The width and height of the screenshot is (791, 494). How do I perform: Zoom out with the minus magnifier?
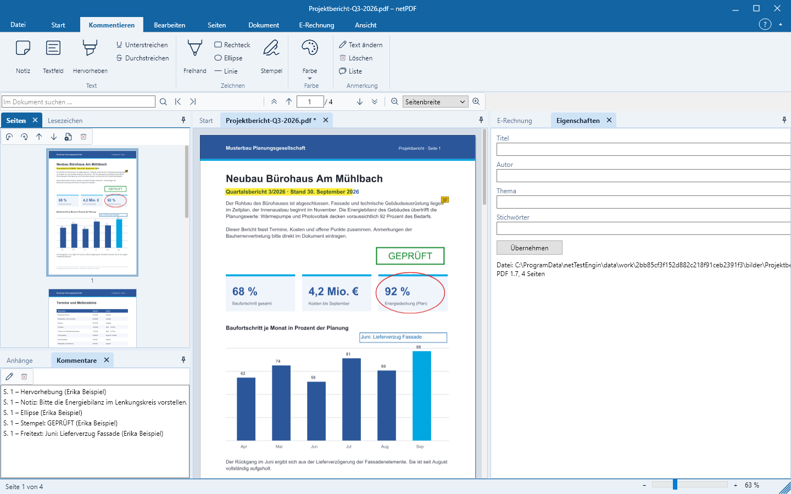click(394, 102)
